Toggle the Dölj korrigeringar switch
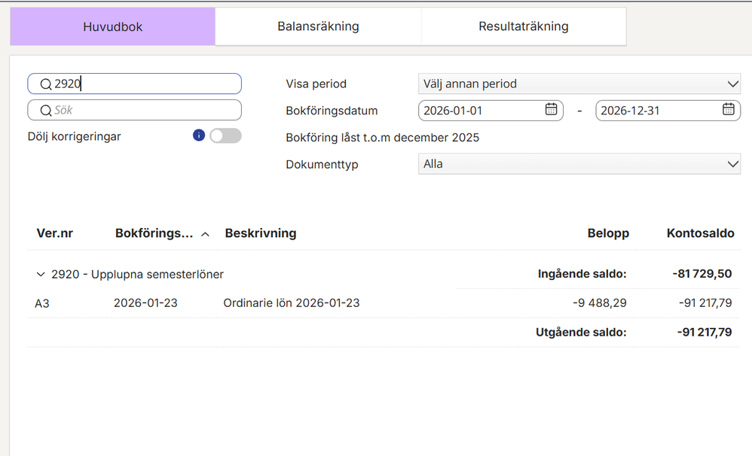Viewport: 752px width, 456px height. pyautogui.click(x=225, y=135)
